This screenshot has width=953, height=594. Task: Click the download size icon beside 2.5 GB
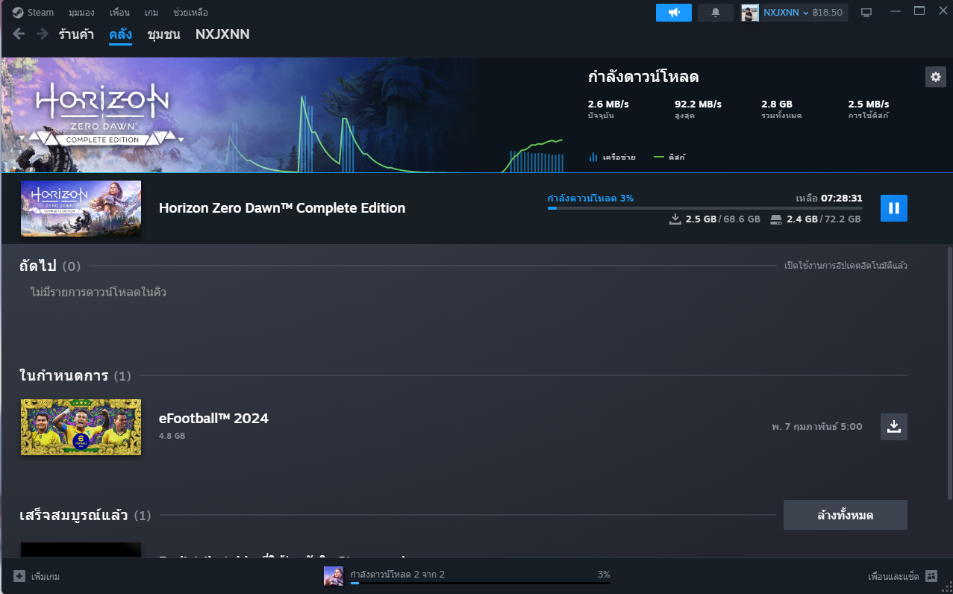pyautogui.click(x=675, y=219)
